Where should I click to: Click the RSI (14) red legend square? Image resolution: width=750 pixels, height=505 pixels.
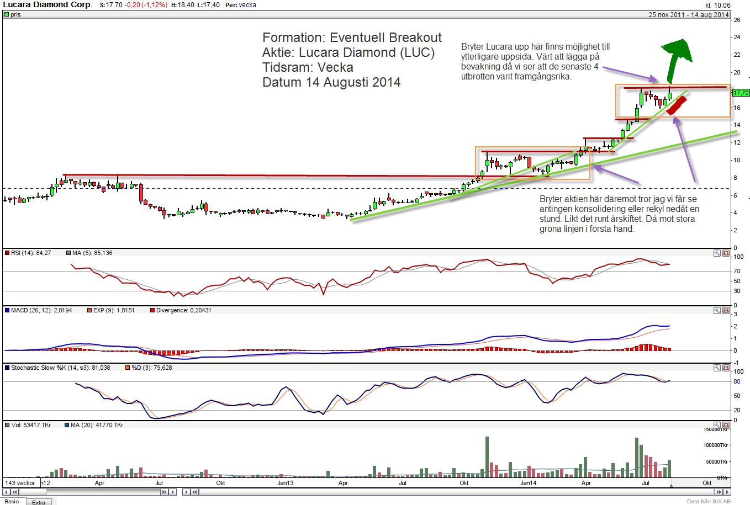(7, 253)
